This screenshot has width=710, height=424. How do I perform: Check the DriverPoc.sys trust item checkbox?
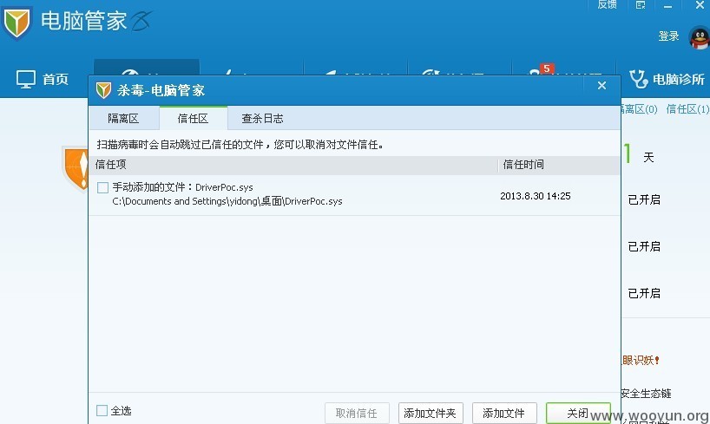click(102, 187)
